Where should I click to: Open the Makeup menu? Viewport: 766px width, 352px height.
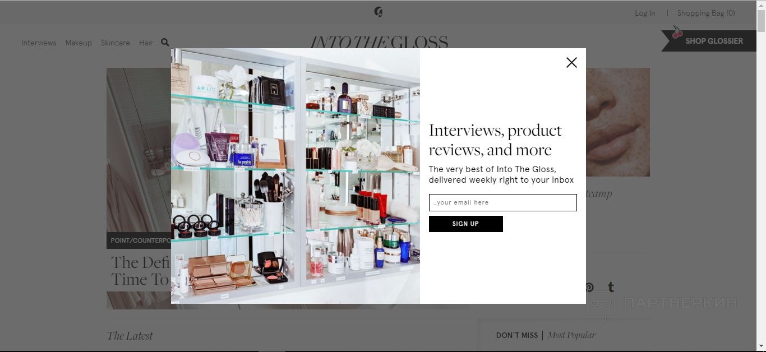point(79,43)
